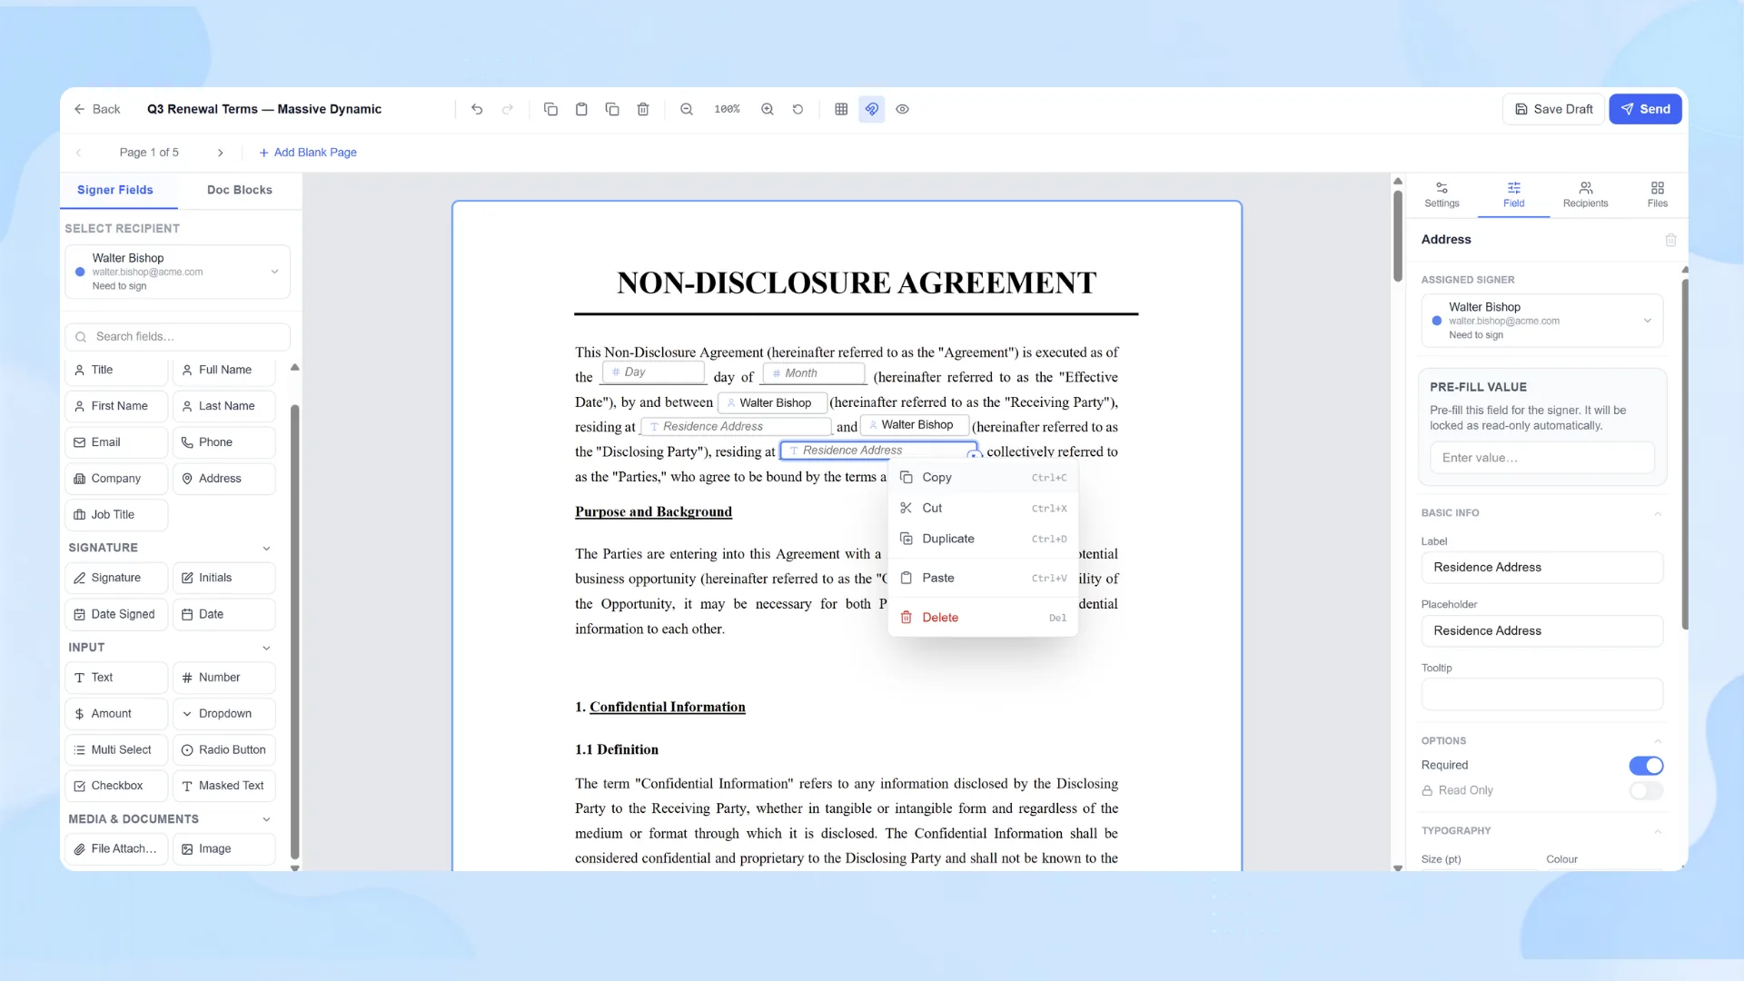Click the zoom out magnifier icon

tap(687, 109)
